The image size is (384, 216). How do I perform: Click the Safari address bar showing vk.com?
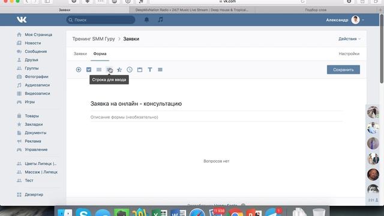click(x=228, y=1)
